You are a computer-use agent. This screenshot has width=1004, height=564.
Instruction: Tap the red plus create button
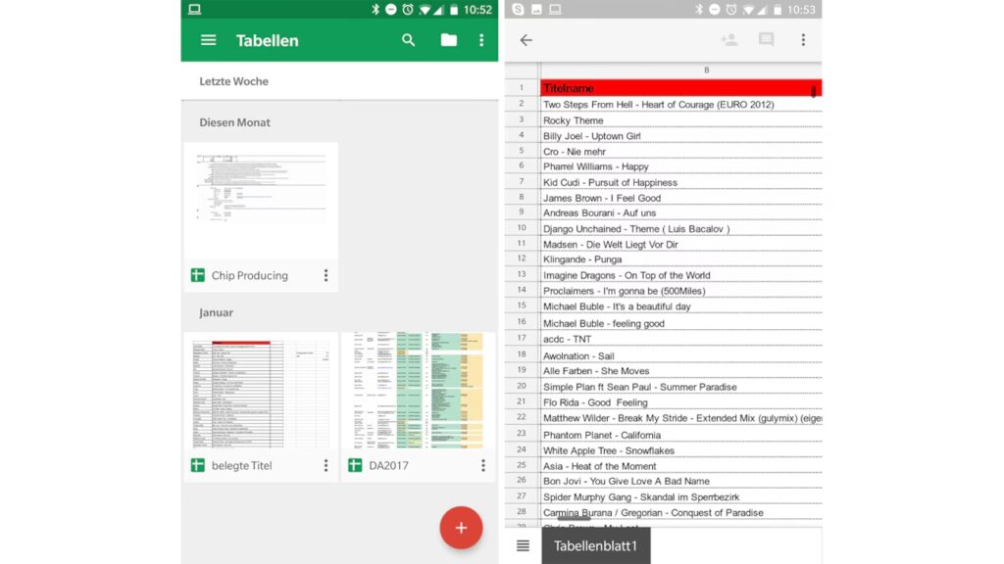click(461, 528)
